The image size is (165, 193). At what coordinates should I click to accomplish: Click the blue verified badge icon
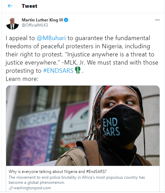[x=66, y=20]
